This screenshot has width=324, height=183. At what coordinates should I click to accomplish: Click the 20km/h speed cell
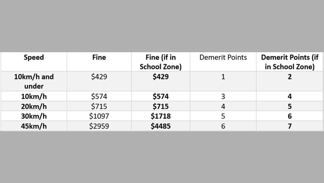pos(34,106)
